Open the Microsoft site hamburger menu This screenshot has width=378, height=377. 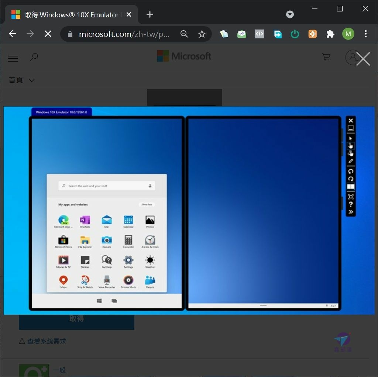[x=13, y=59]
